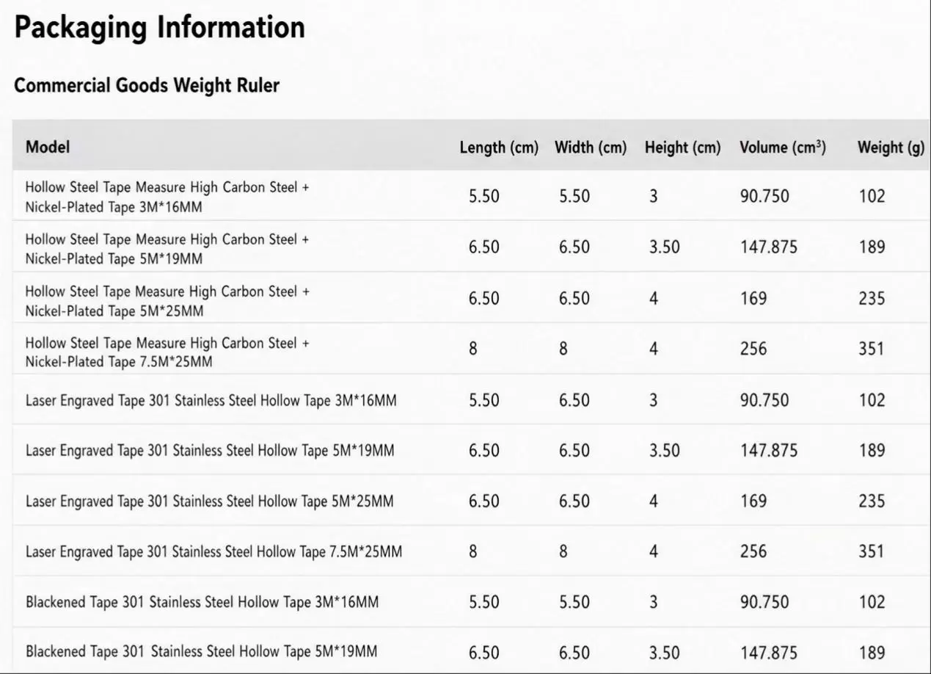Click Hollow Steel Tape Measure 5M*19MM row
The height and width of the screenshot is (674, 931).
(x=471, y=247)
